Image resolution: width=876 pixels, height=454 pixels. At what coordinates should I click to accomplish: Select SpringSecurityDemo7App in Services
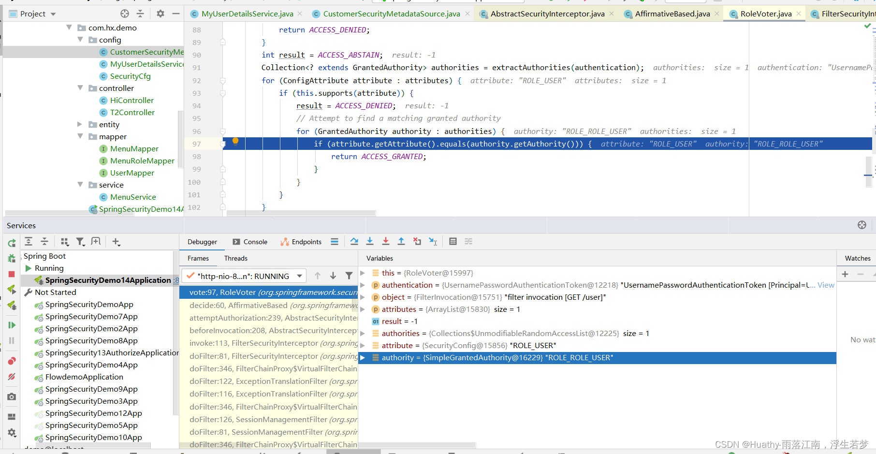coord(91,316)
